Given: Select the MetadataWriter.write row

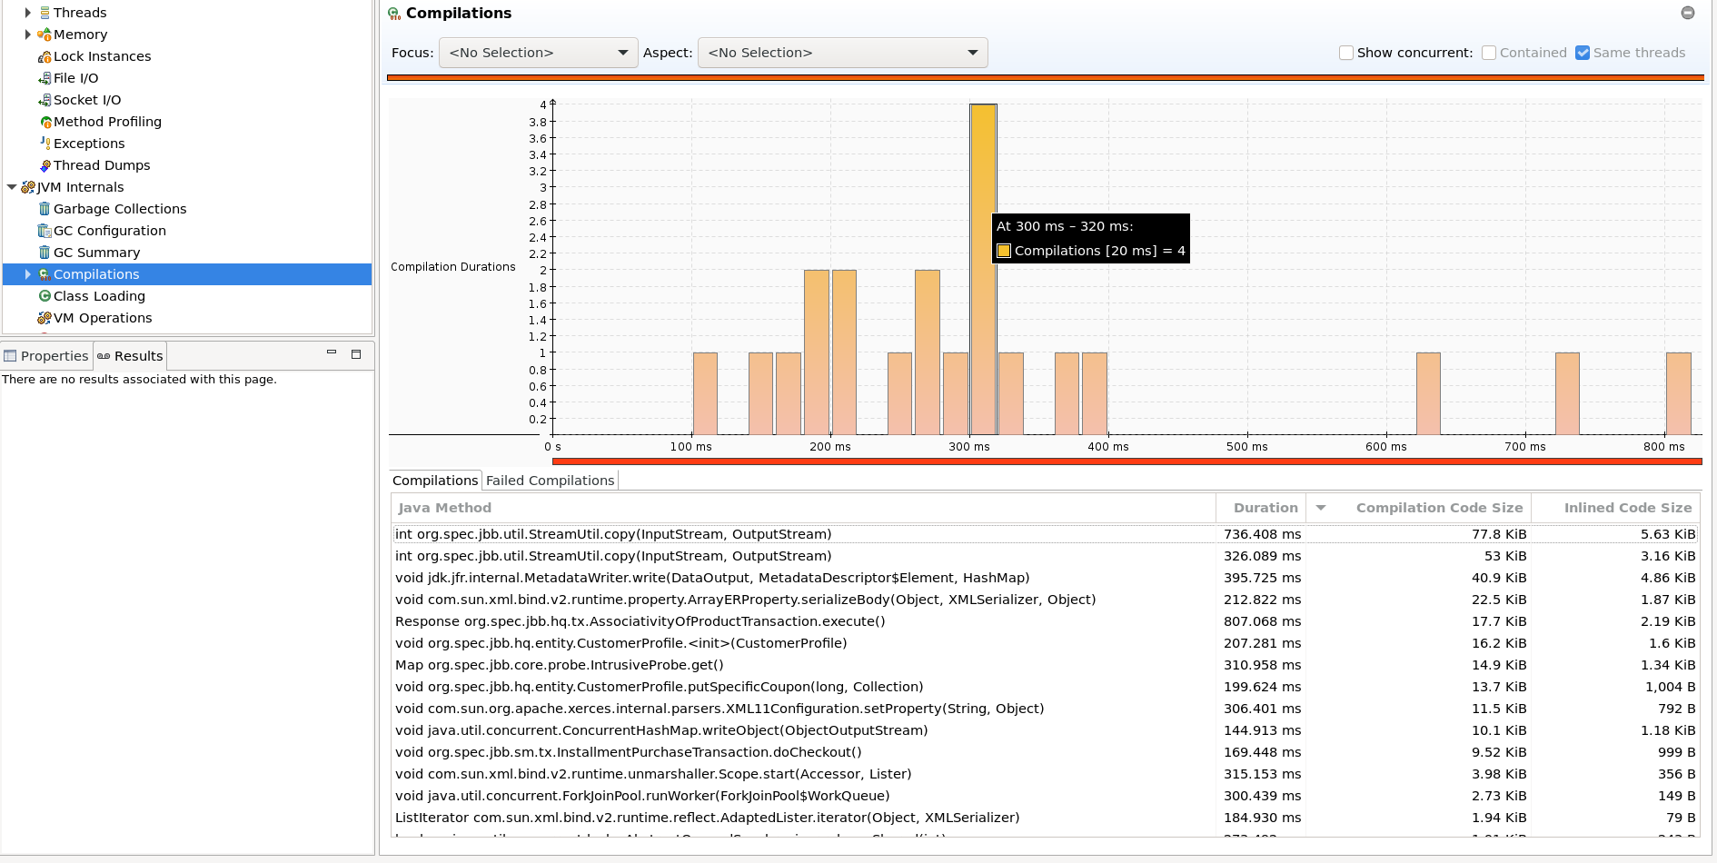Looking at the screenshot, I should 1045,578.
